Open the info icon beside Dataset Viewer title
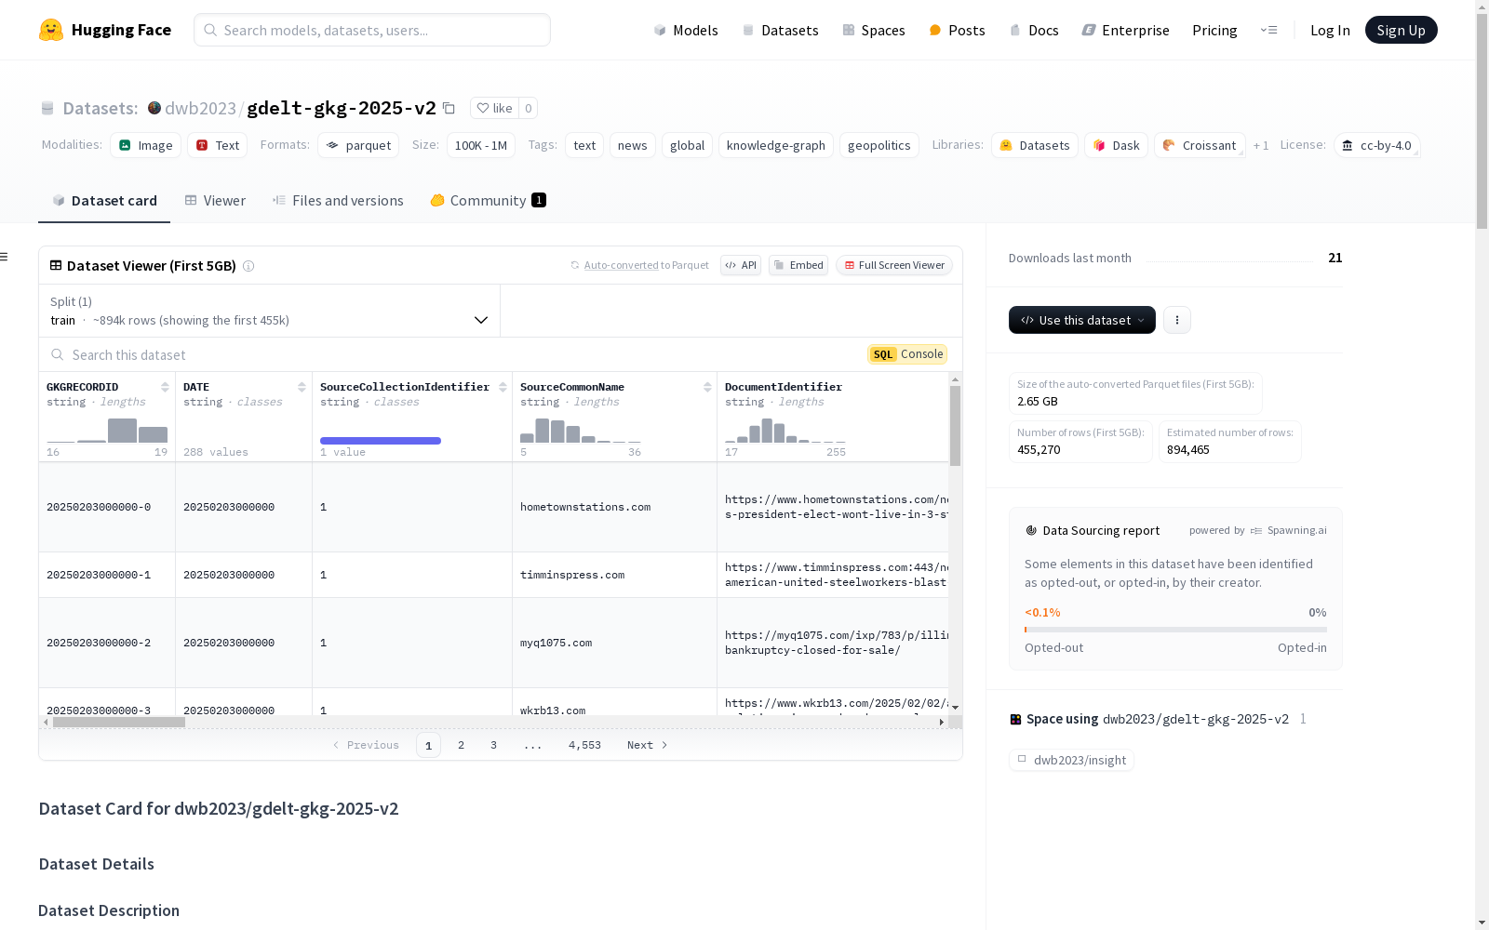The height and width of the screenshot is (930, 1489). point(248,266)
